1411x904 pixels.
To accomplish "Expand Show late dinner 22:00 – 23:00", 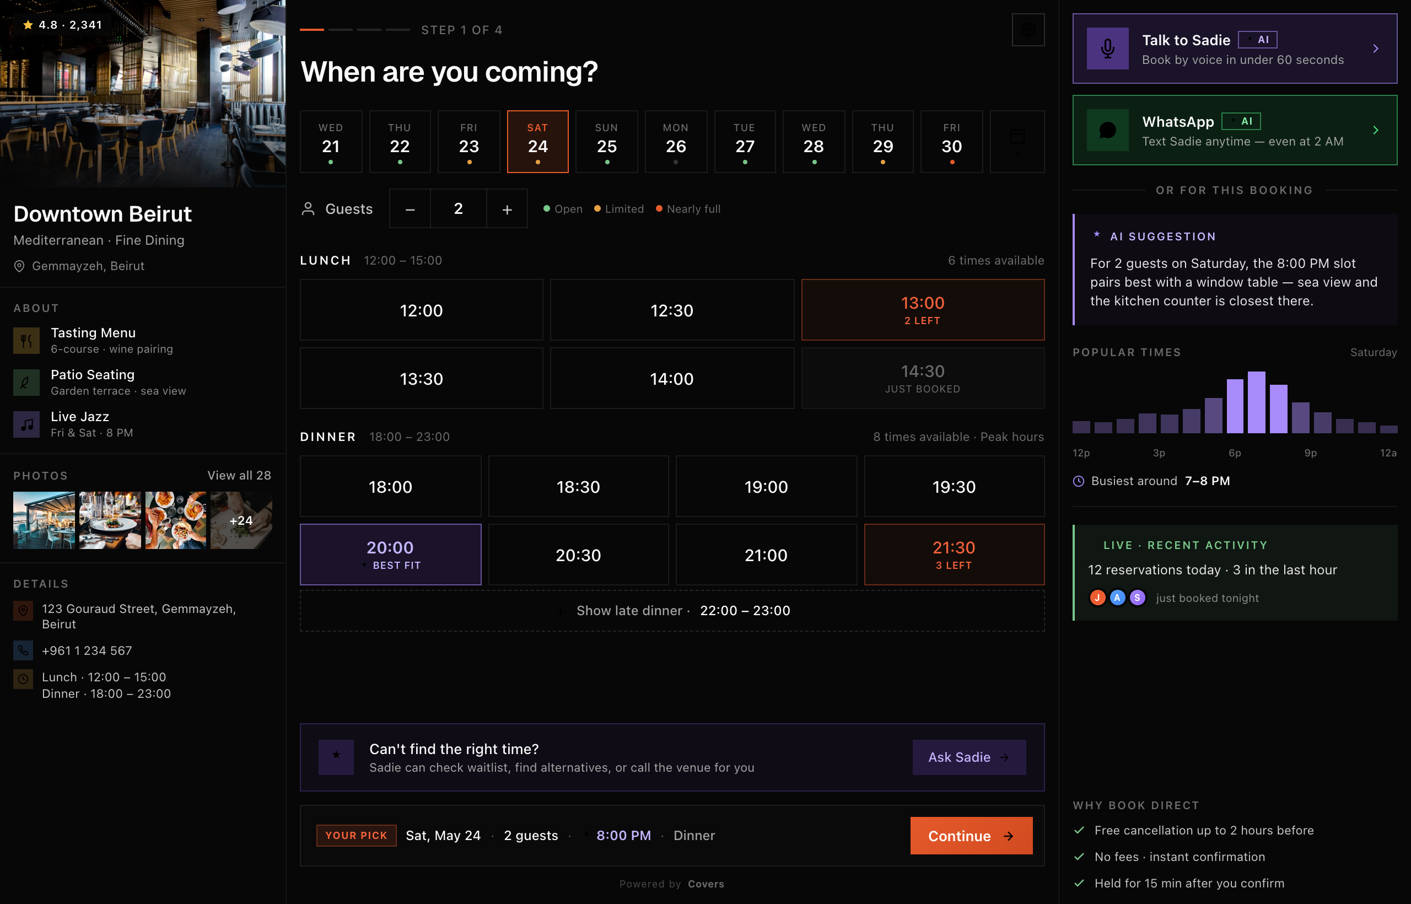I will pos(672,611).
